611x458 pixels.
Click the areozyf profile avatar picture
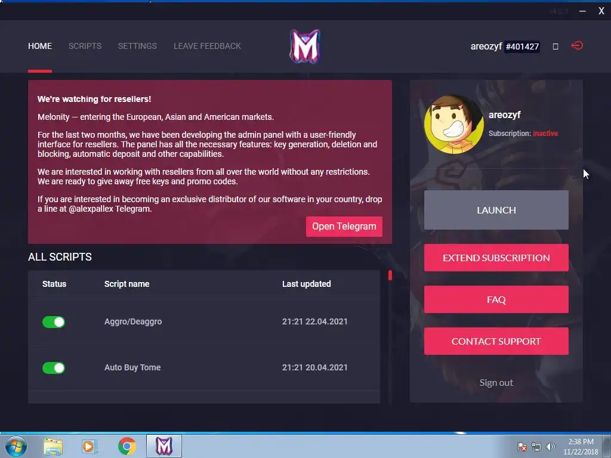coord(454,124)
